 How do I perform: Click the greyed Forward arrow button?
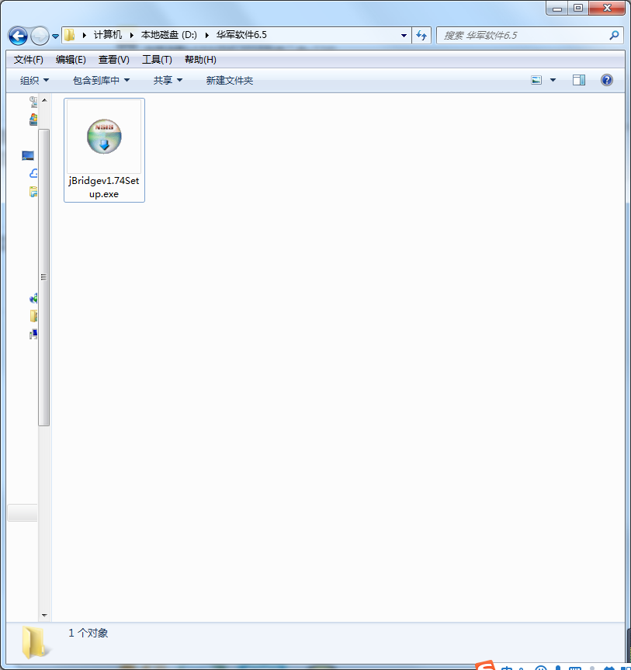point(40,36)
